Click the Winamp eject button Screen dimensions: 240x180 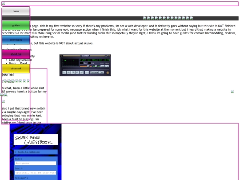87,72
